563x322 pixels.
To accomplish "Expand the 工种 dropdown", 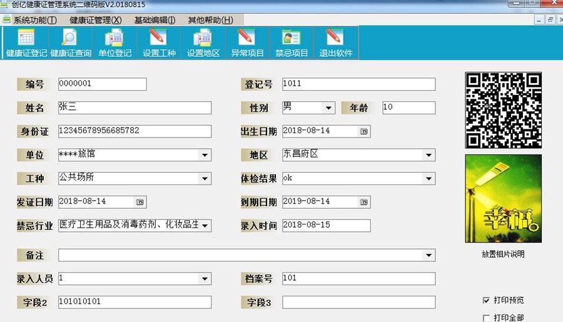I will 205,178.
